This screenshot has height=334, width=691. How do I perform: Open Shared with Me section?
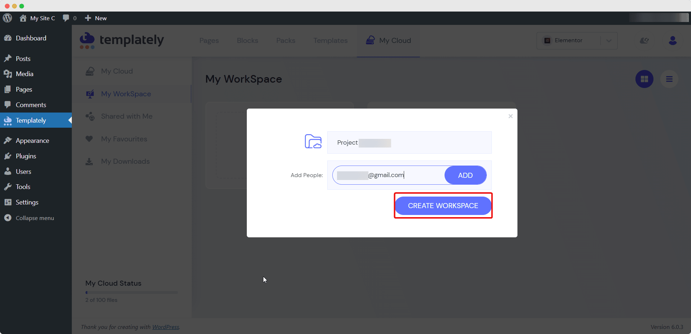point(126,117)
